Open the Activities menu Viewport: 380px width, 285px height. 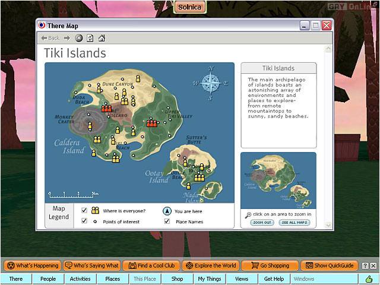(x=80, y=279)
